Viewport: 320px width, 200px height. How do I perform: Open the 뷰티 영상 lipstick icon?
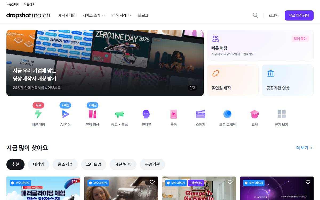[x=93, y=114]
